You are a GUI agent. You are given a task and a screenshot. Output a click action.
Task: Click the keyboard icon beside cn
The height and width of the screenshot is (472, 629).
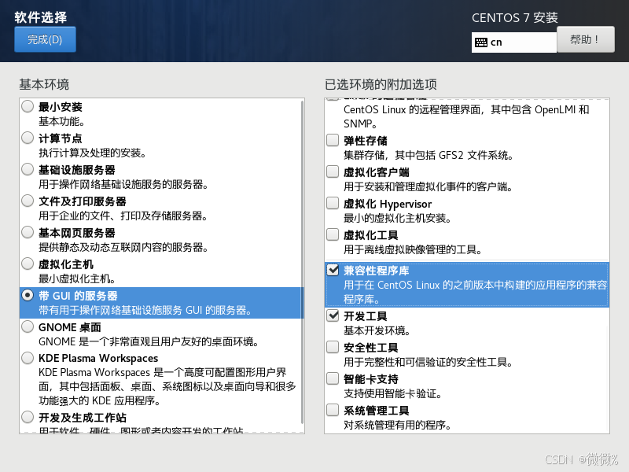coord(481,42)
